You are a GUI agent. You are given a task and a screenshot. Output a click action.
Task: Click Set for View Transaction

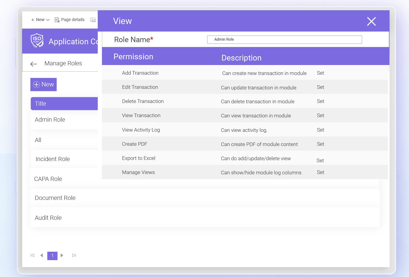click(x=321, y=116)
